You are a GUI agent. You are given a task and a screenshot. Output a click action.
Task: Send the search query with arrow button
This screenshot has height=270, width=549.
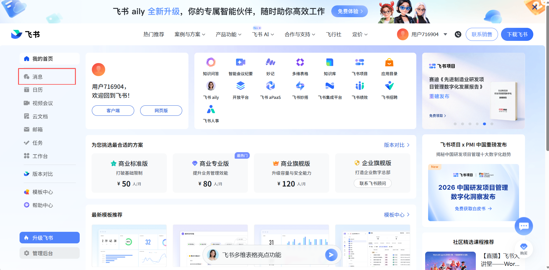click(x=331, y=255)
